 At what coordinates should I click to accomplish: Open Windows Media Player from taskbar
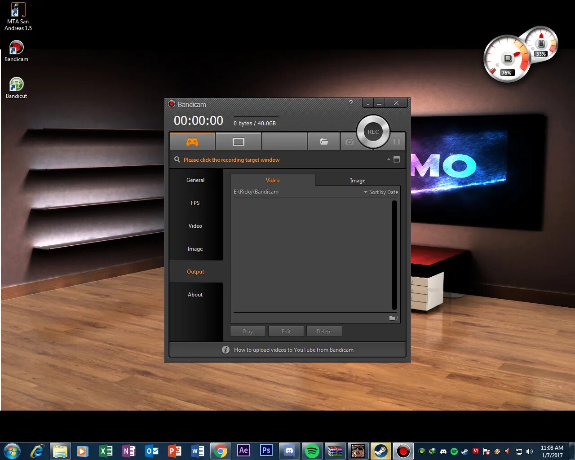coord(83,451)
